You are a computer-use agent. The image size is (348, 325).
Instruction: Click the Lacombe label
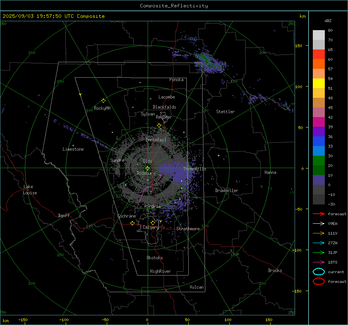point(167,97)
